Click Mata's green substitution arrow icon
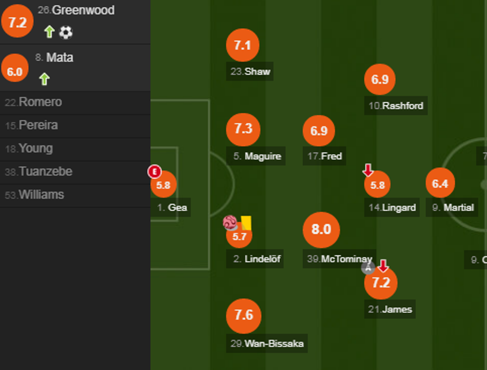 point(44,78)
